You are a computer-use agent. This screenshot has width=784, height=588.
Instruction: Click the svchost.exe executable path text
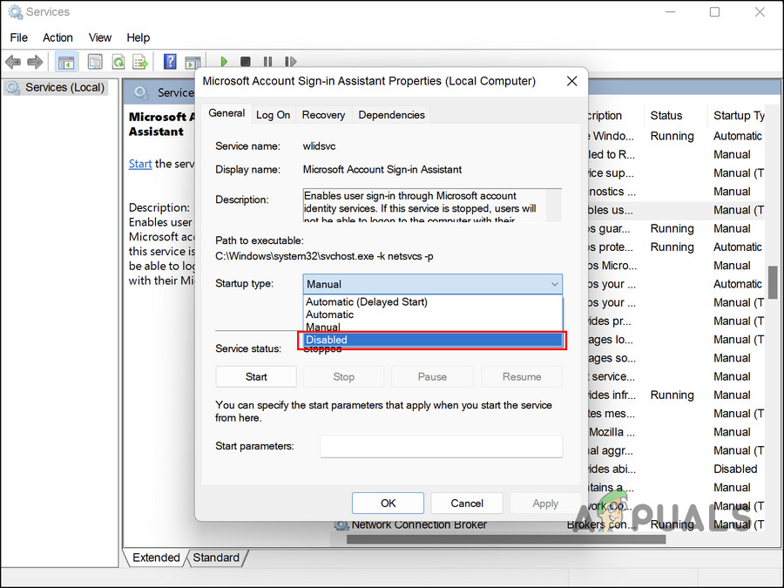point(324,256)
